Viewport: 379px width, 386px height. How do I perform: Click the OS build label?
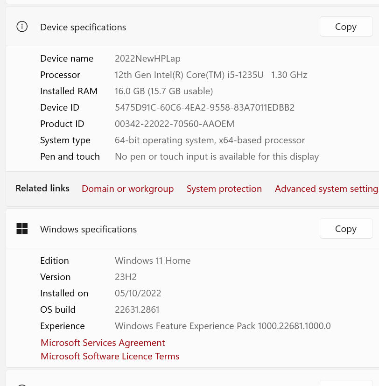point(58,309)
